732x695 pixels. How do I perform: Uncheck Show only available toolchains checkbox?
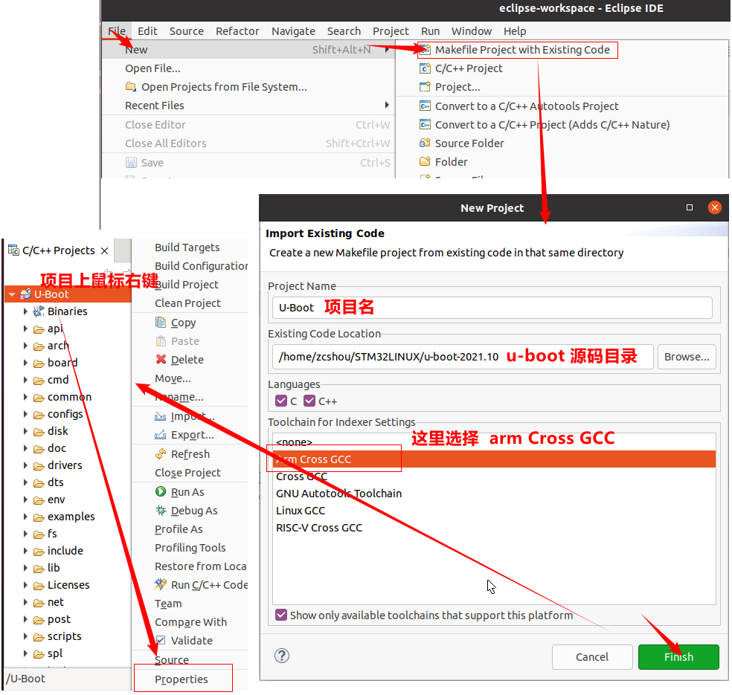point(281,615)
